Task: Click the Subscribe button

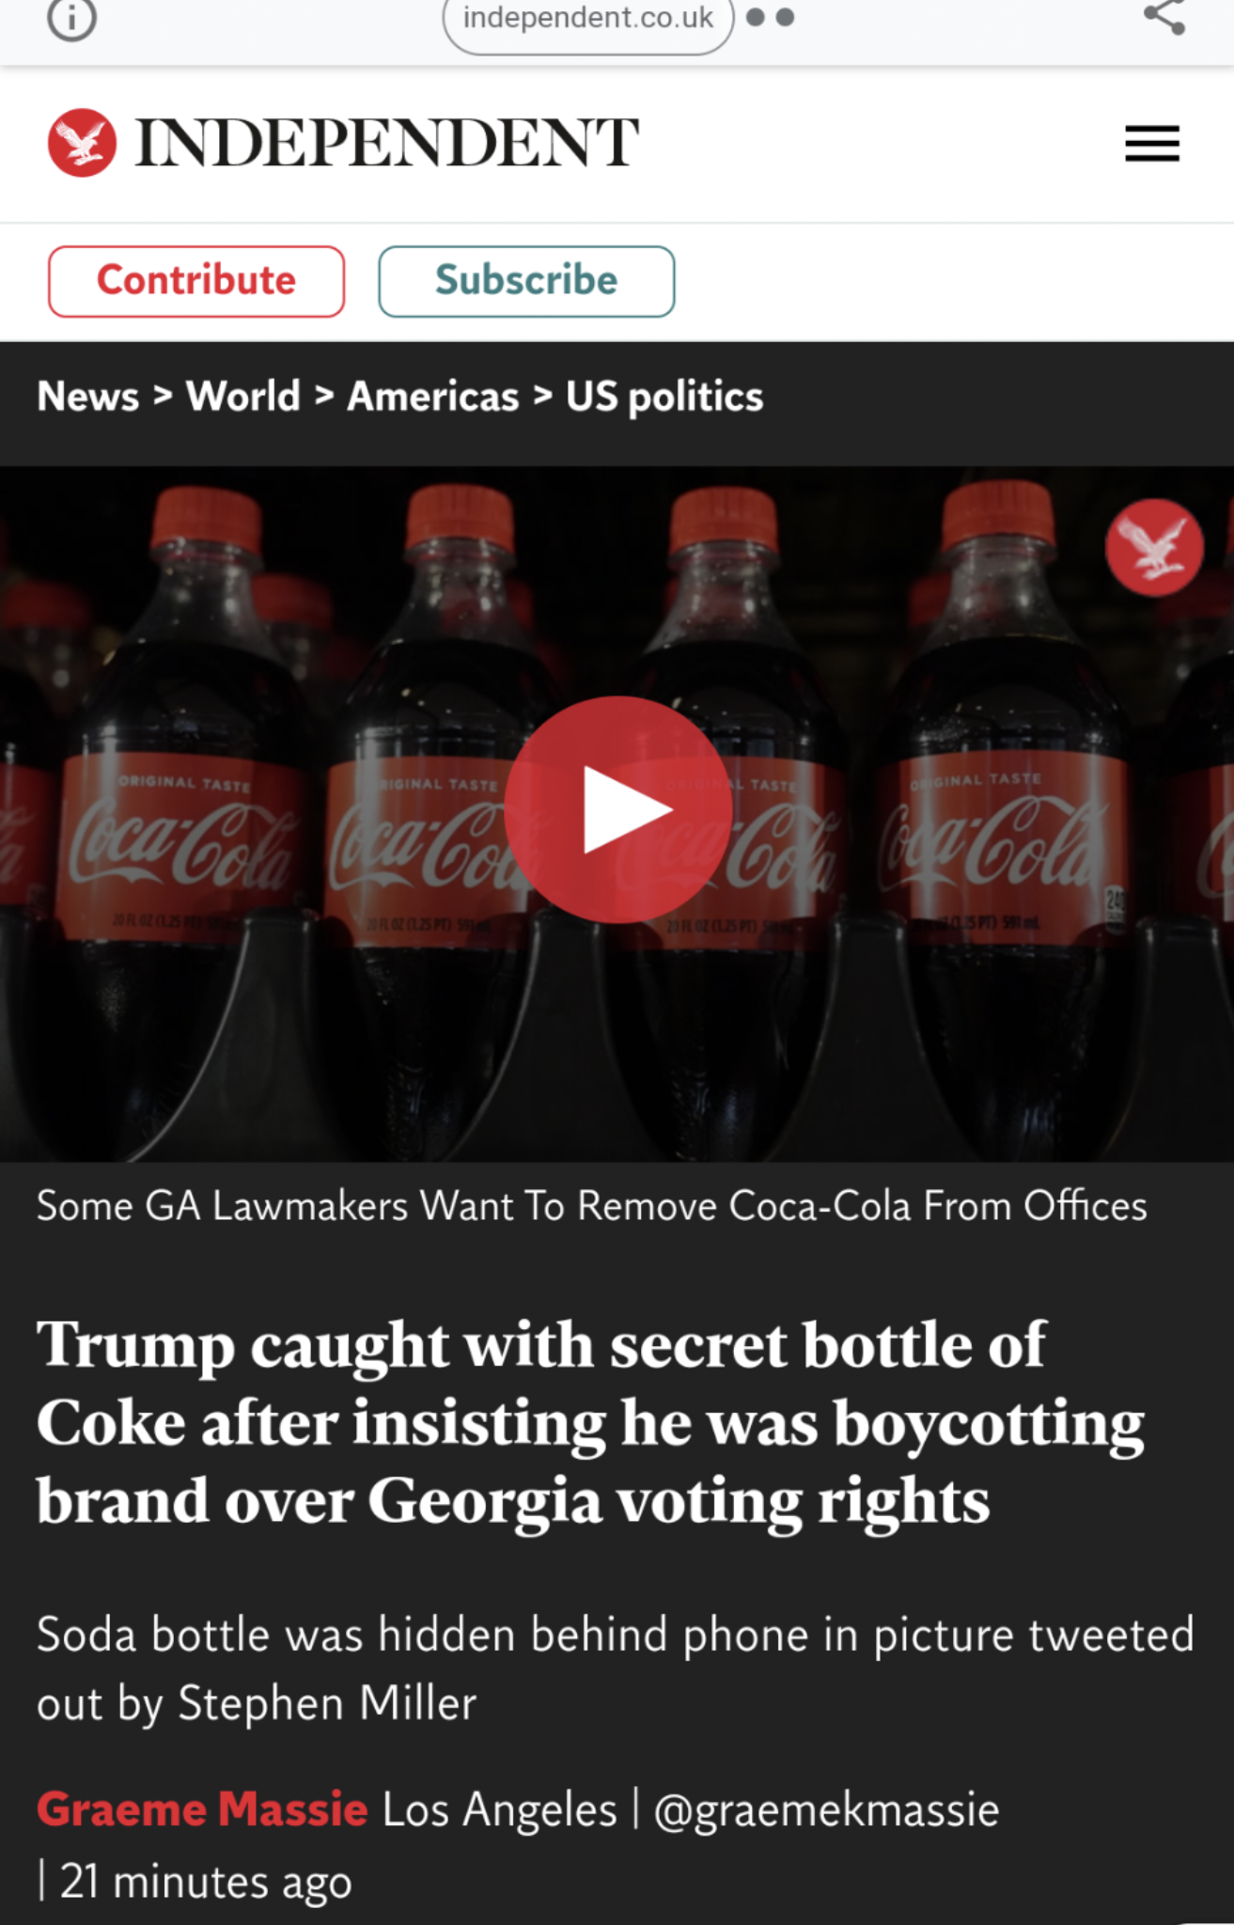Action: 526,281
